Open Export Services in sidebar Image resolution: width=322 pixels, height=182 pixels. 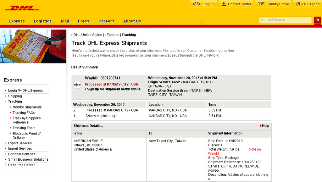20,143
